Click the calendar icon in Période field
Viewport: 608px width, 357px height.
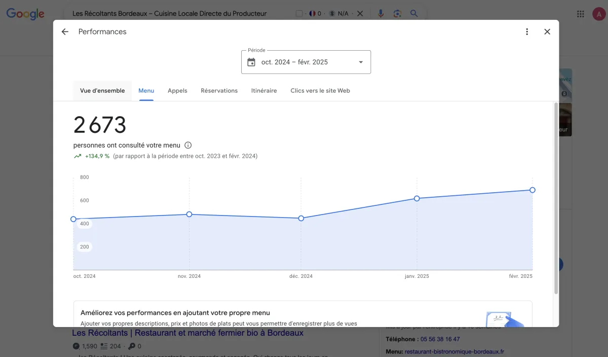(x=251, y=62)
